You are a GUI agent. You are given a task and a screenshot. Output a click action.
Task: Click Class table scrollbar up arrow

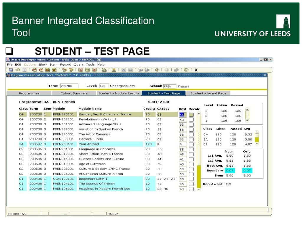(x=257, y=132)
